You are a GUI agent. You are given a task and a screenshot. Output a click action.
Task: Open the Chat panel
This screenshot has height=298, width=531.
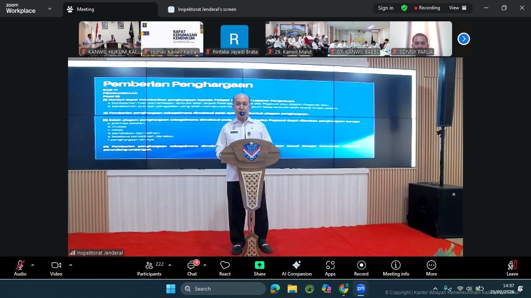(192, 268)
